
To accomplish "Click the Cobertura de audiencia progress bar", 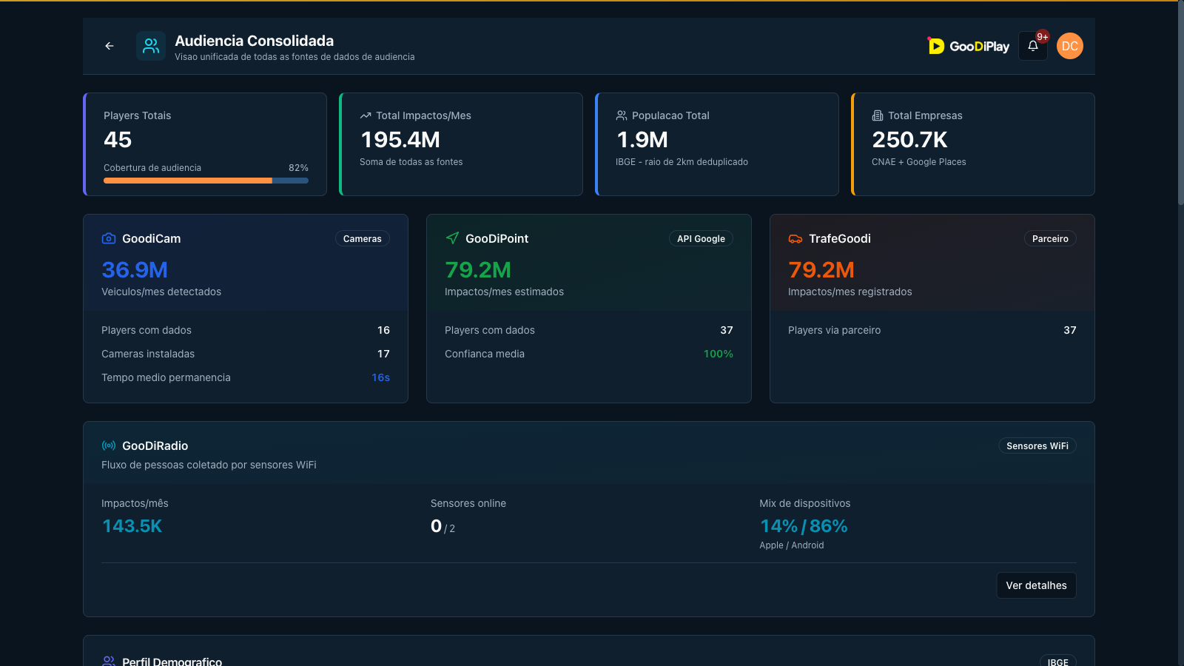I will point(206,181).
